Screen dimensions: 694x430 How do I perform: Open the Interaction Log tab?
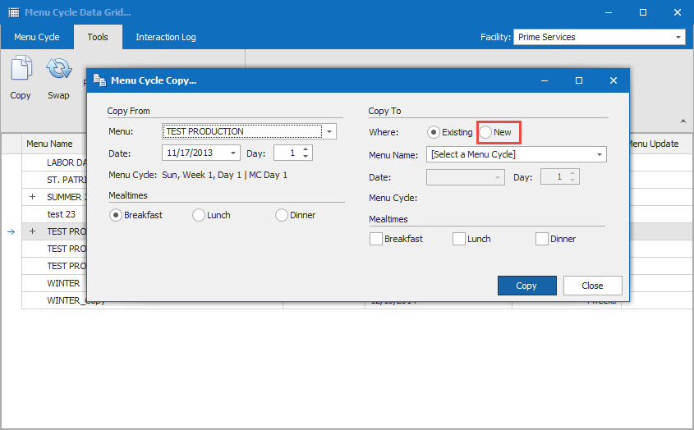pos(166,37)
